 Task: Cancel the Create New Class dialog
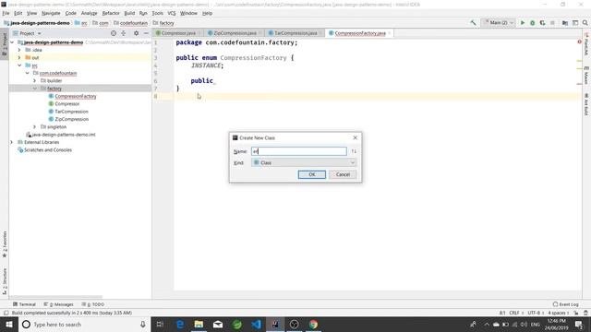click(x=343, y=174)
